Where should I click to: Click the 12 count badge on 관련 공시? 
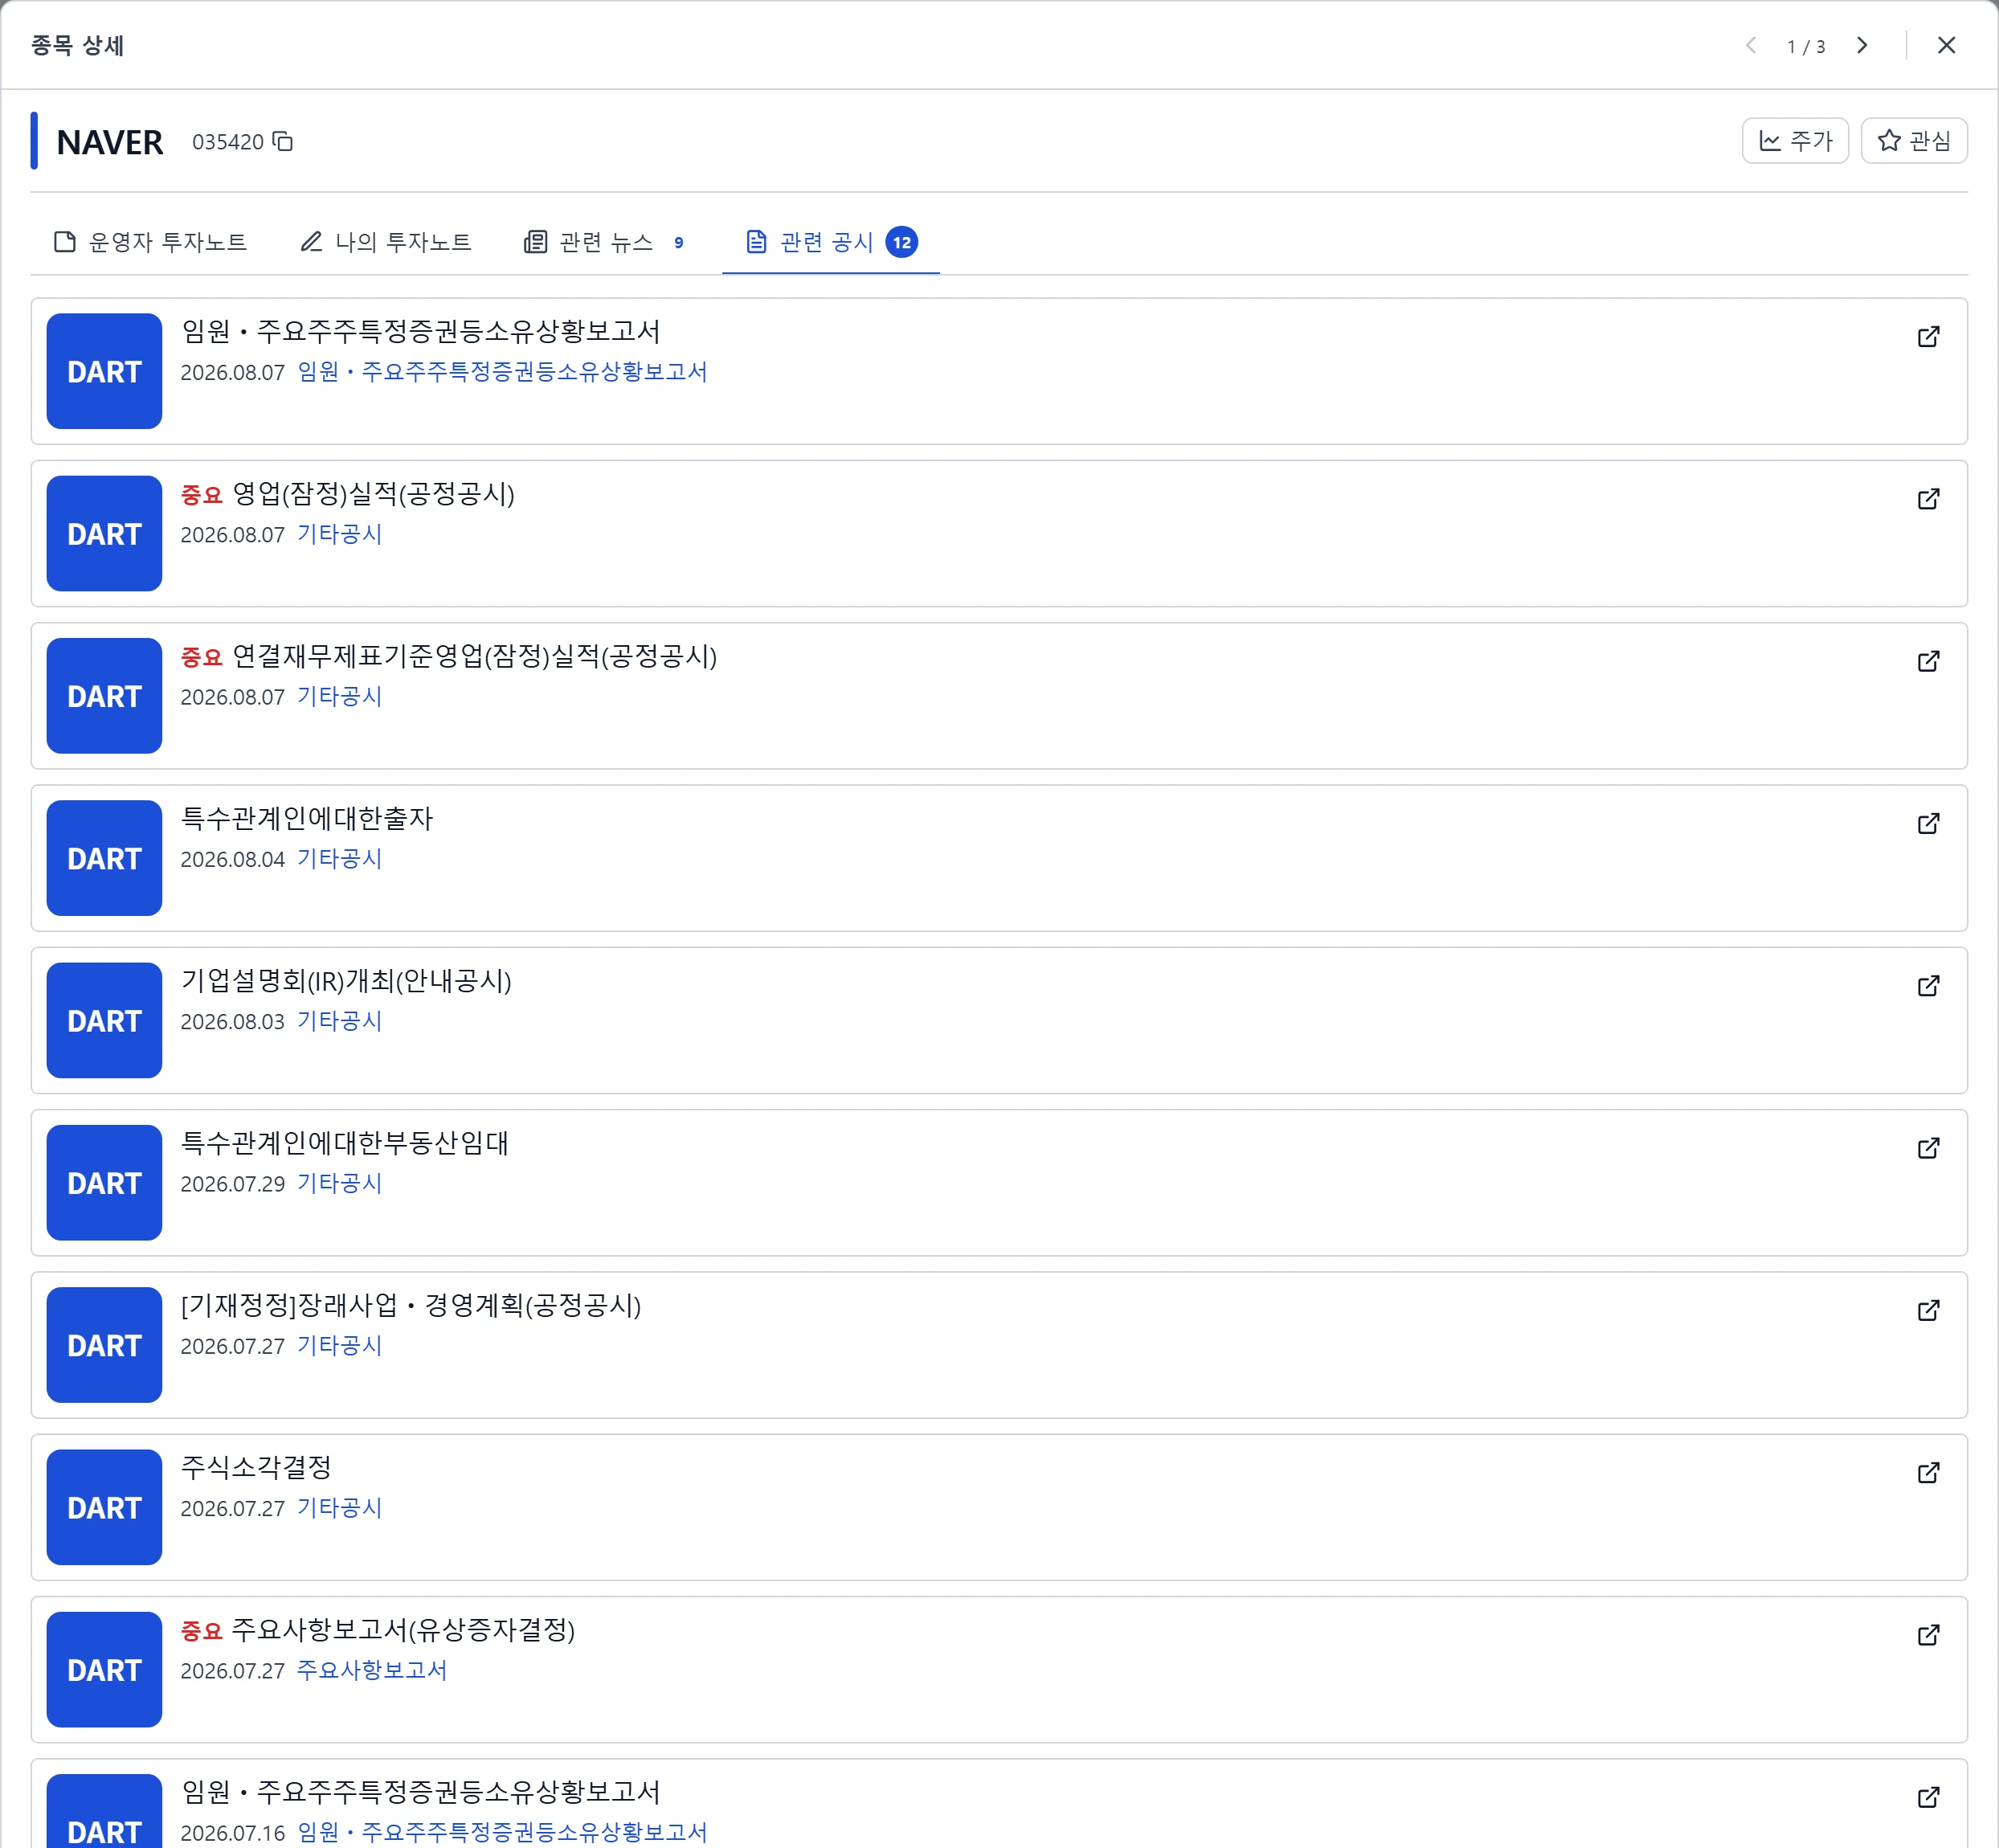coord(901,242)
